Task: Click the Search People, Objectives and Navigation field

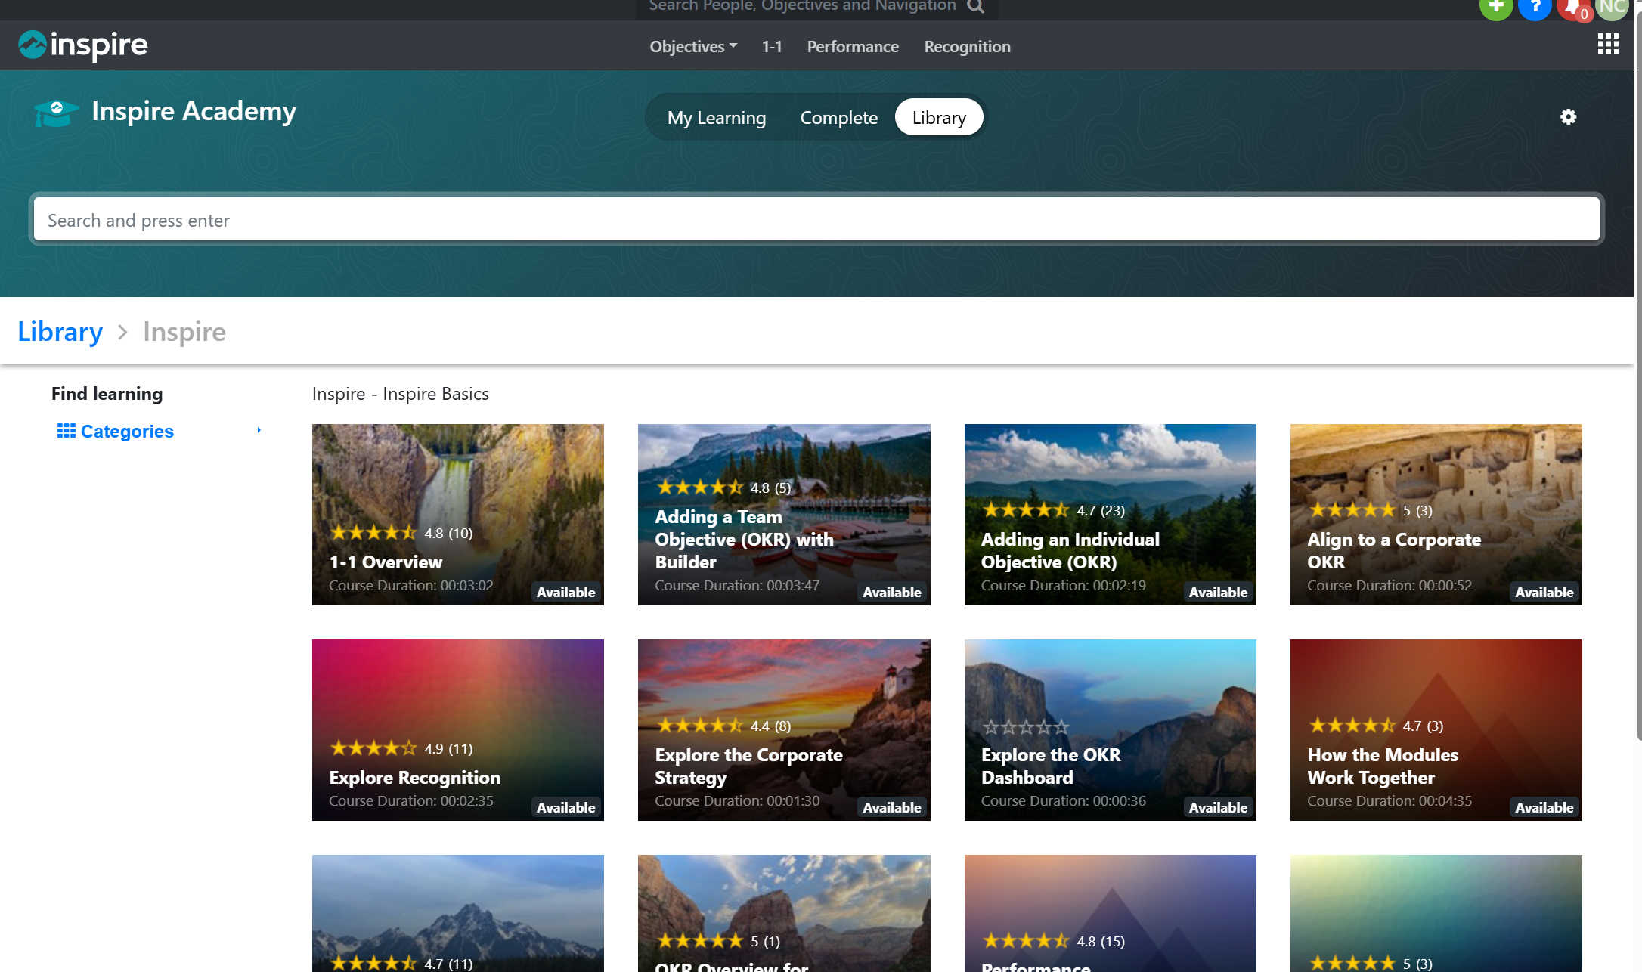Action: pyautogui.click(x=801, y=7)
